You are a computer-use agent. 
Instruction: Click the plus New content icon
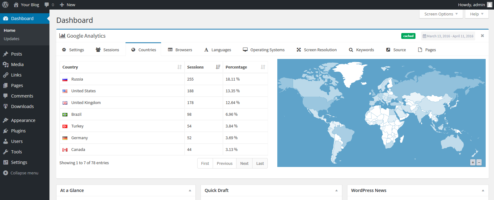(62, 5)
